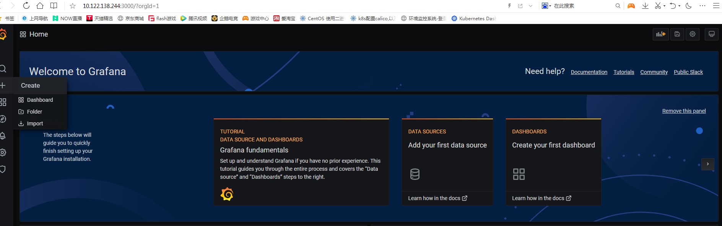The width and height of the screenshot is (722, 226).
Task: Click Learn how in the docs under Data Sources
Action: tap(437, 198)
